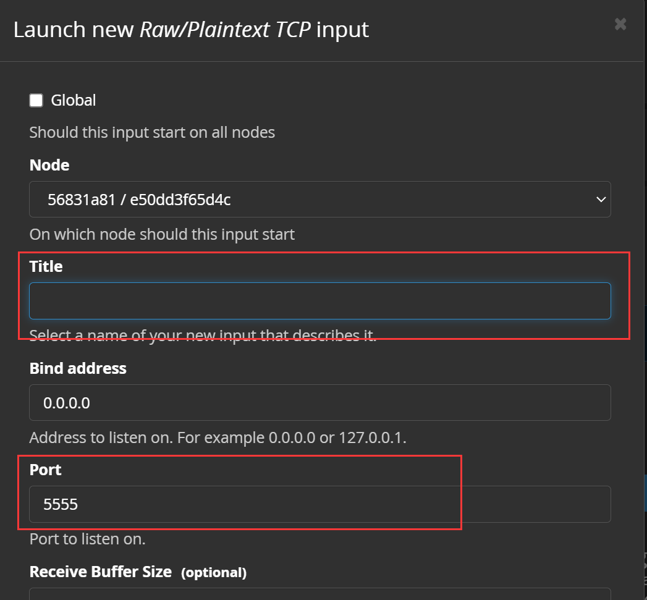
Task: Click the chevron arrow on Node dropdown
Action: (601, 200)
